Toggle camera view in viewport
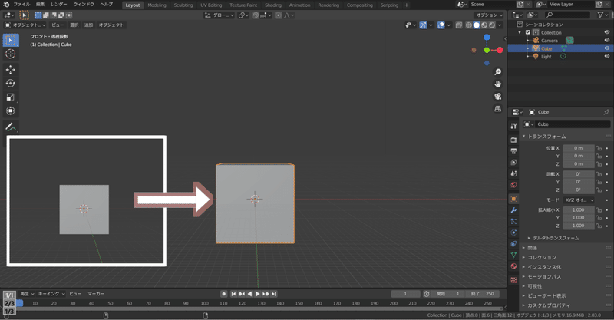 (x=497, y=97)
